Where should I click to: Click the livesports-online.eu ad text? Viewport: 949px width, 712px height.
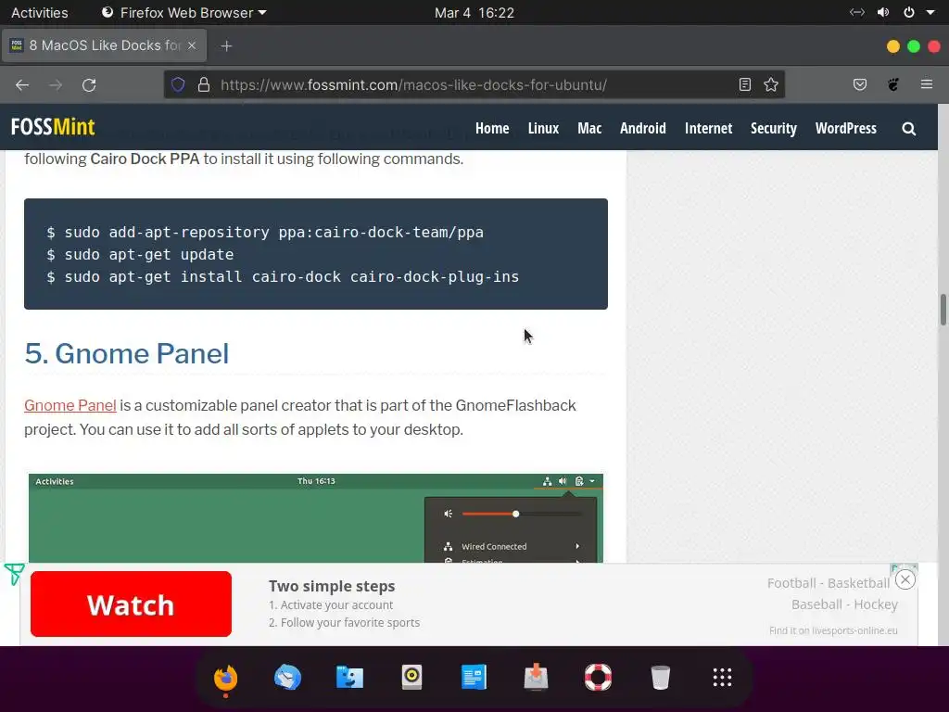point(833,630)
